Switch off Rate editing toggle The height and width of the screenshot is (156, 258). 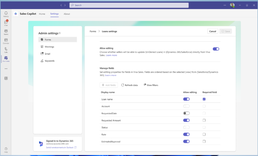186,134
